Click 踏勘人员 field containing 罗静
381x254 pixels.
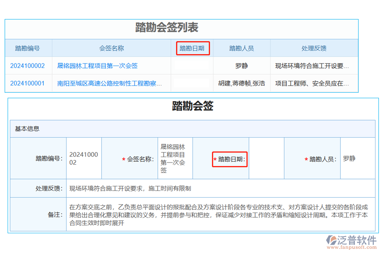(357, 158)
